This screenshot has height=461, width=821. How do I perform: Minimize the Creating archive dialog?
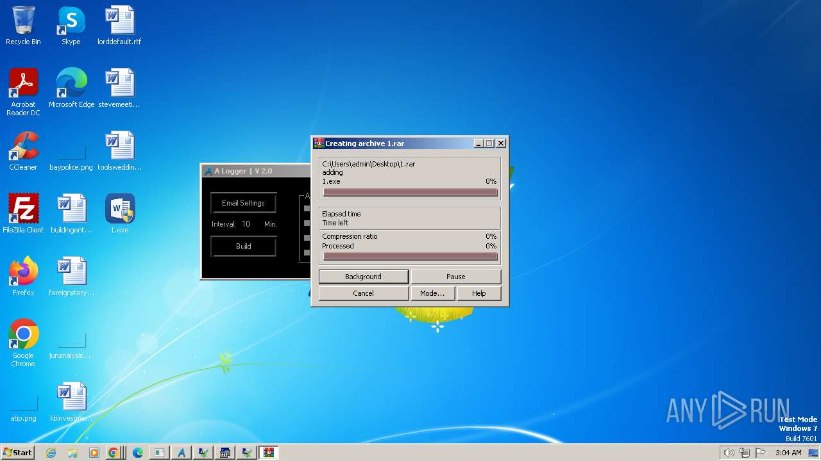[x=478, y=143]
